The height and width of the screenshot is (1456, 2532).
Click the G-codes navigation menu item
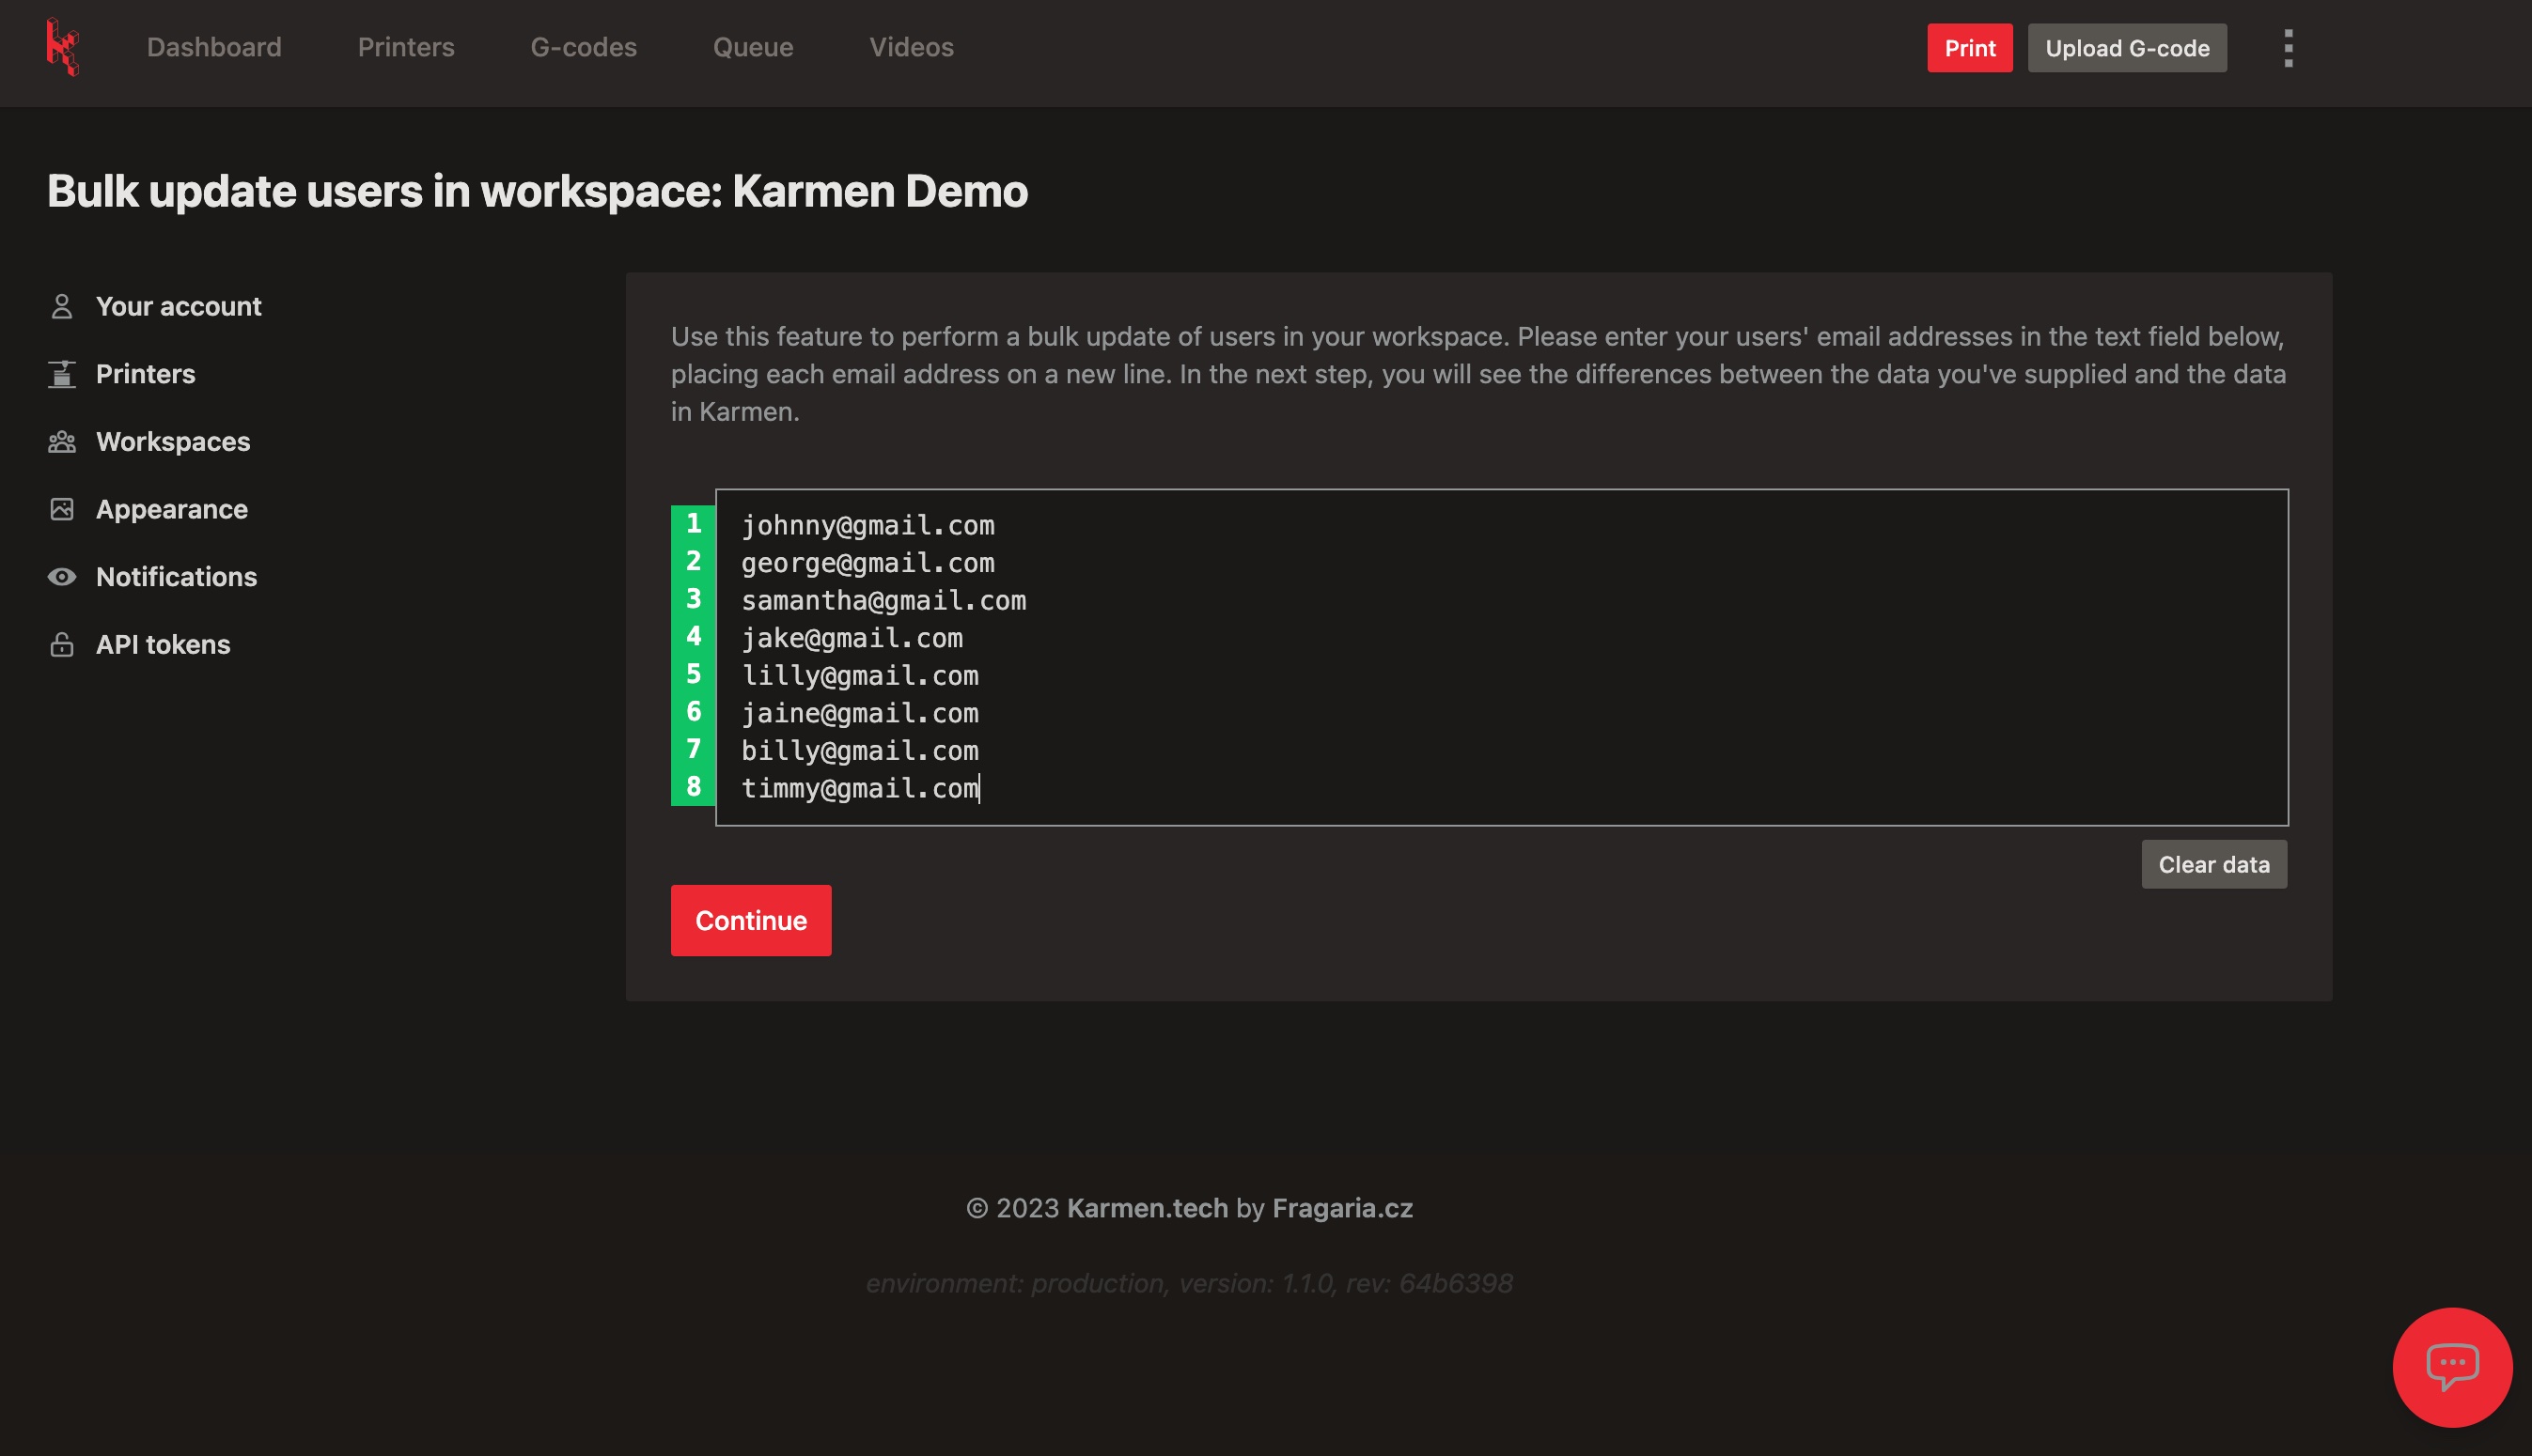[583, 47]
